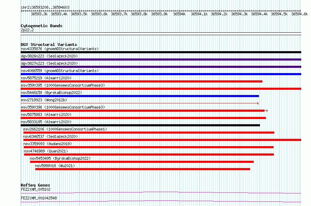Click the 36593.8k ruler tick label
Screen dimensions: 311x206
pyautogui.click(x=139, y=14)
